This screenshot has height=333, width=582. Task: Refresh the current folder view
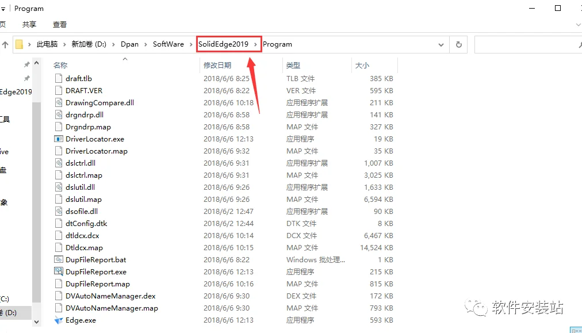[459, 44]
